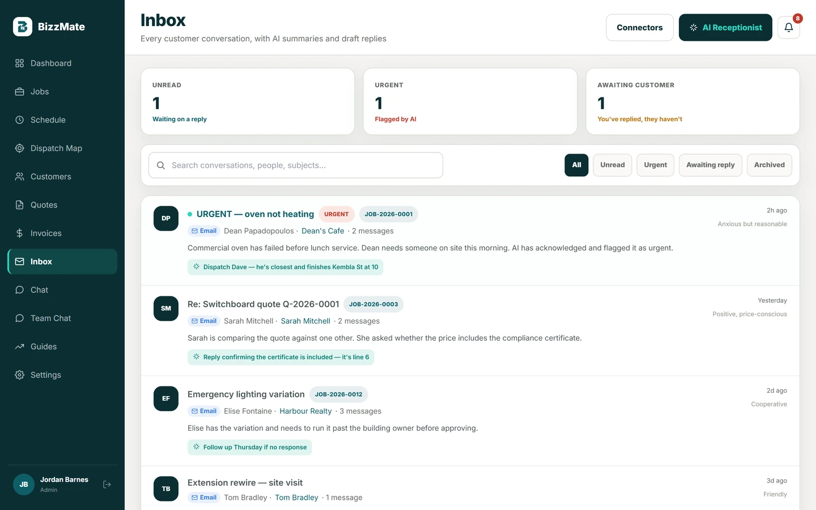Click the Schedule clock icon
The image size is (816, 510).
pyautogui.click(x=19, y=120)
